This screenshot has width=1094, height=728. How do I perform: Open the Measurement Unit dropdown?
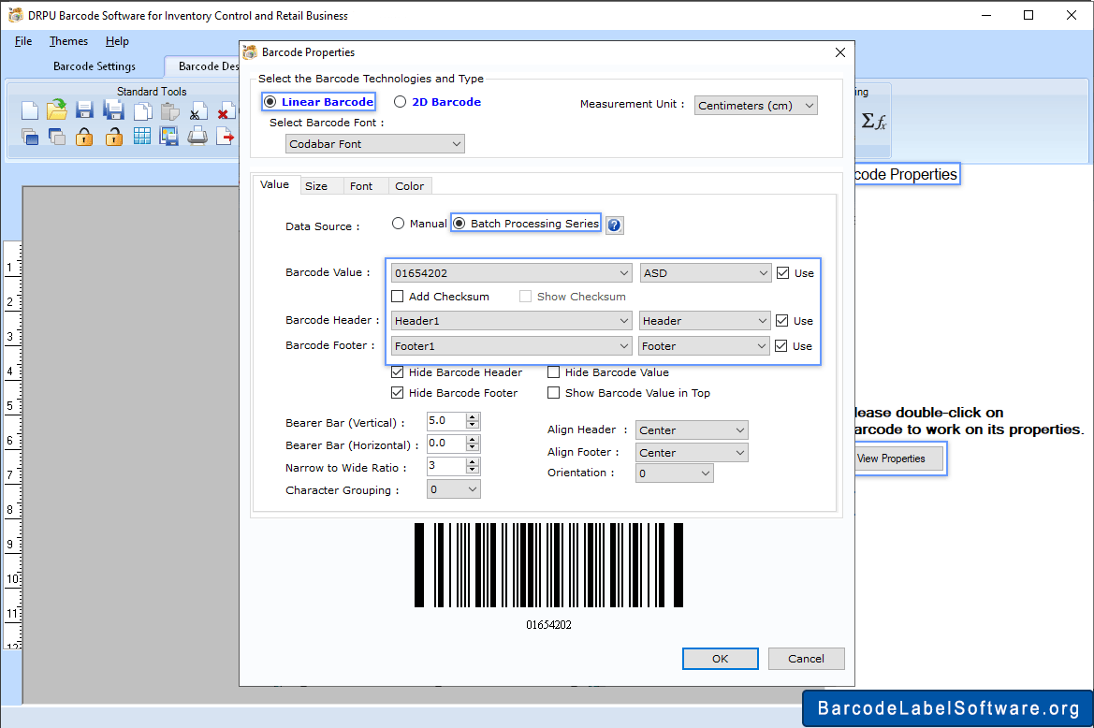755,106
